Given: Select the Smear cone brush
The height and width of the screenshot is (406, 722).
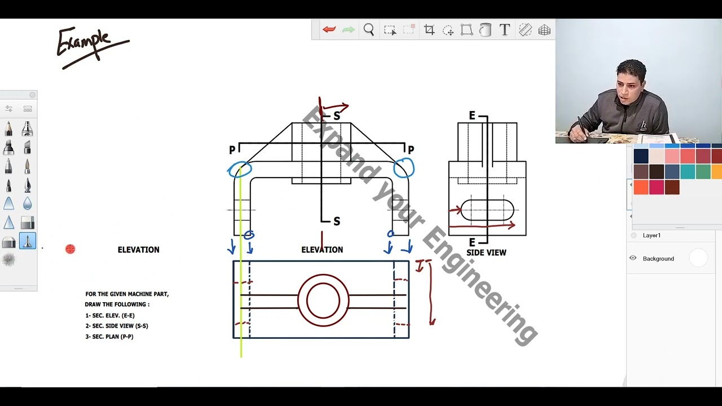Looking at the screenshot, I should pyautogui.click(x=8, y=204).
